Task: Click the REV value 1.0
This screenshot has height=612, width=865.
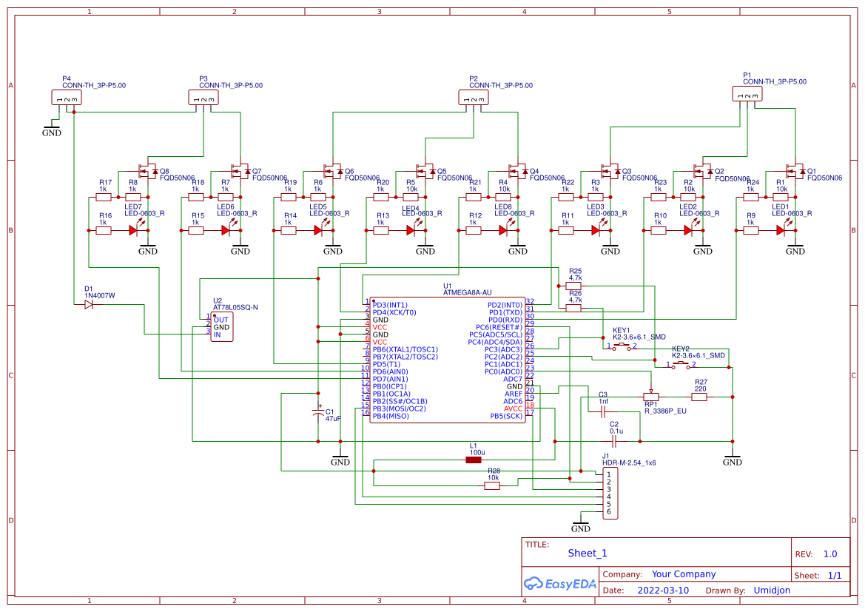Action: coord(829,554)
